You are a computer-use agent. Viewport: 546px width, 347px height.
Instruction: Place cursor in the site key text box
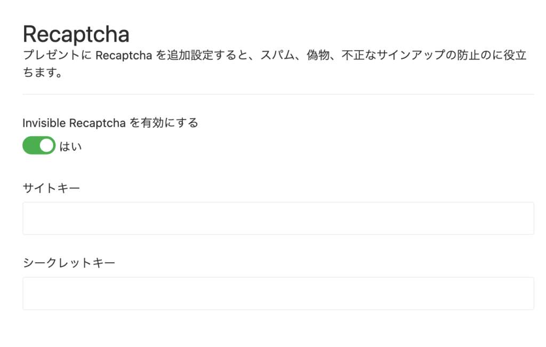[278, 218]
